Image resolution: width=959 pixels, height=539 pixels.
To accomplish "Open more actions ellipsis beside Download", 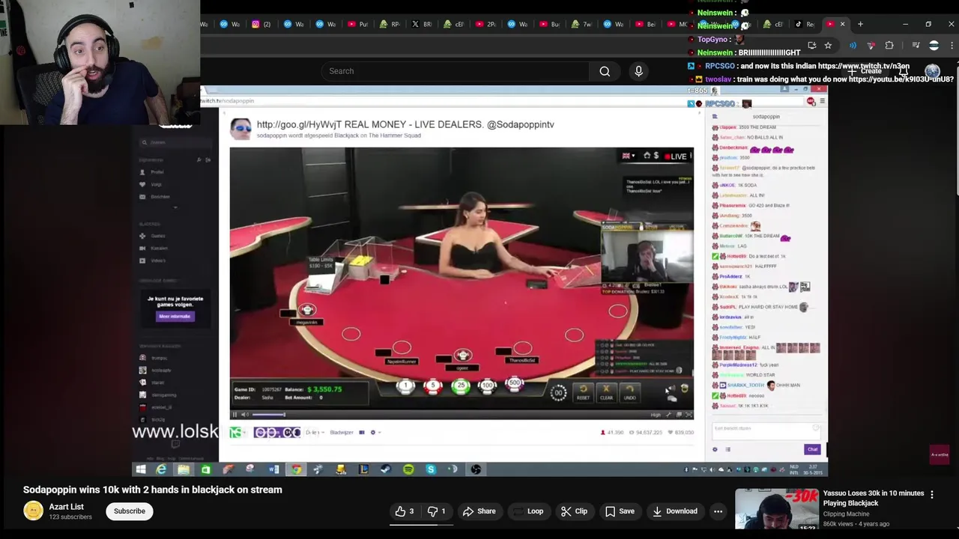I will pos(718,511).
